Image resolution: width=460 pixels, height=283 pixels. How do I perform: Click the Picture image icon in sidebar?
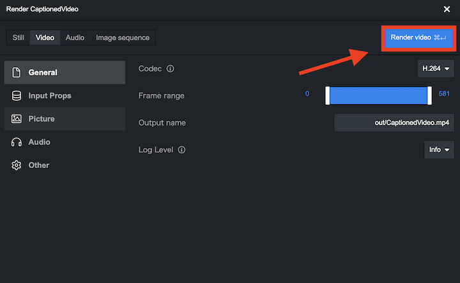[17, 119]
